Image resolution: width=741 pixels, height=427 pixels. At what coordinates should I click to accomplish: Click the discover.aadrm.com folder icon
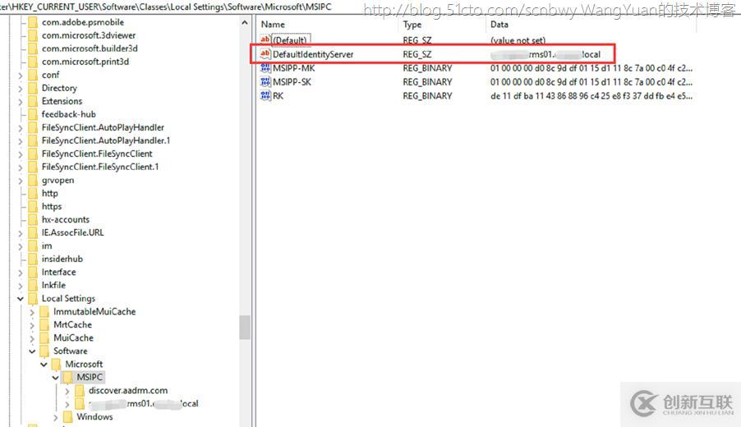tap(80, 391)
